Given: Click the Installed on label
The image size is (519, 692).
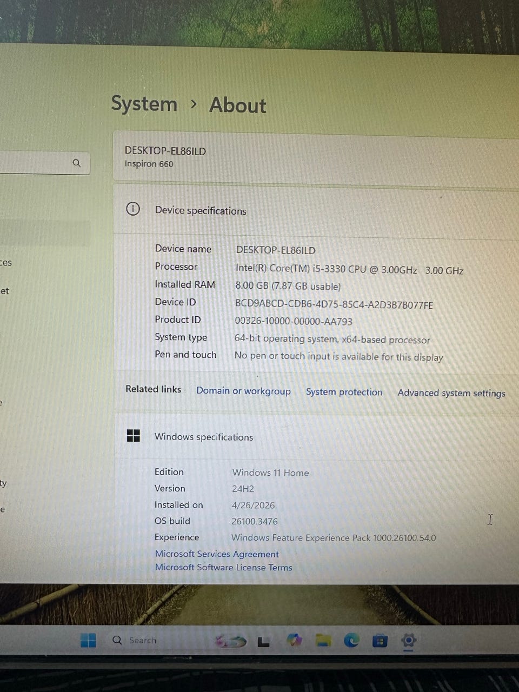Looking at the screenshot, I should coord(179,505).
